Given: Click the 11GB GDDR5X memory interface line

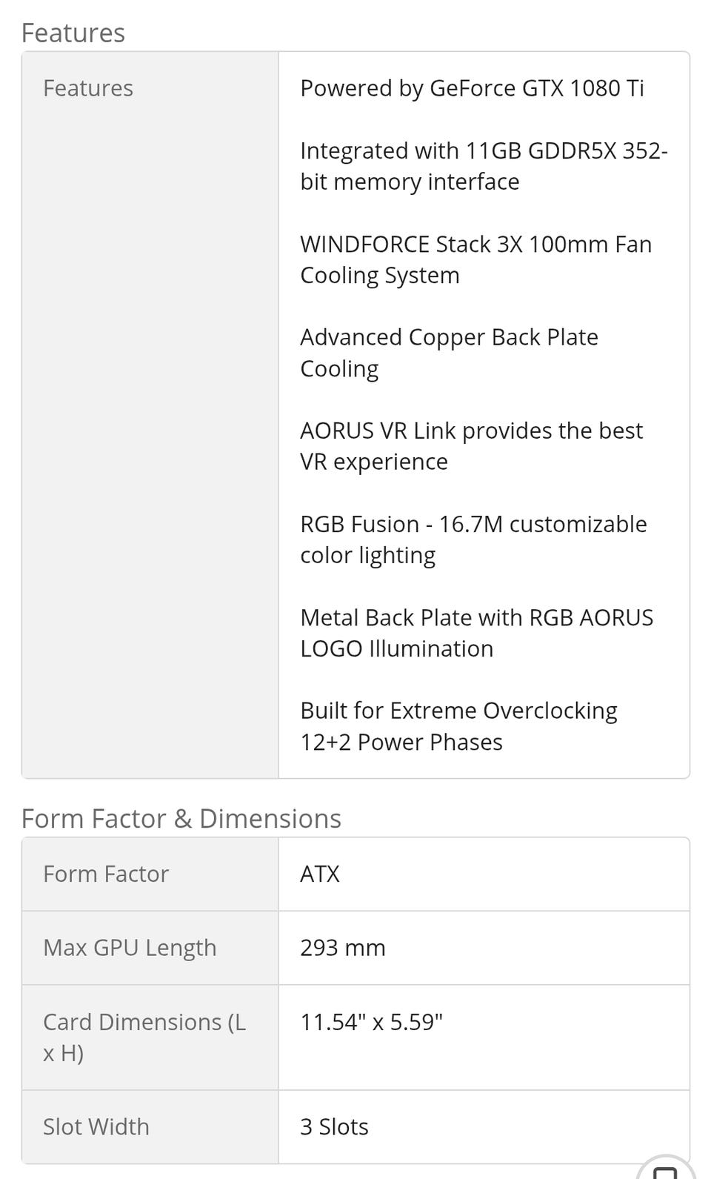Looking at the screenshot, I should (483, 166).
